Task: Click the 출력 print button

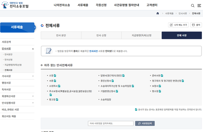Action: point(196,25)
